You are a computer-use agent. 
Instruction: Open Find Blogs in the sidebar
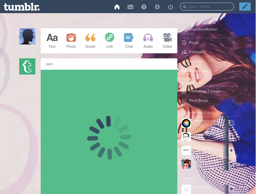[x=208, y=101]
